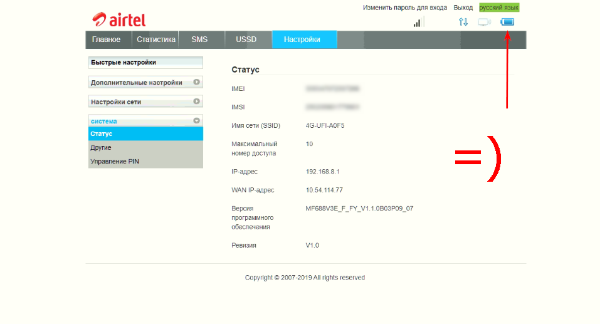Collapse the система section arrow
The width and height of the screenshot is (600, 324).
[x=196, y=120]
